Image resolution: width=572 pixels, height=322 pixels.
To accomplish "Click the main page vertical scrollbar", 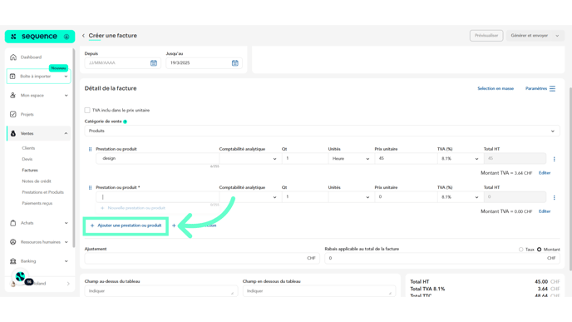I will (570, 179).
